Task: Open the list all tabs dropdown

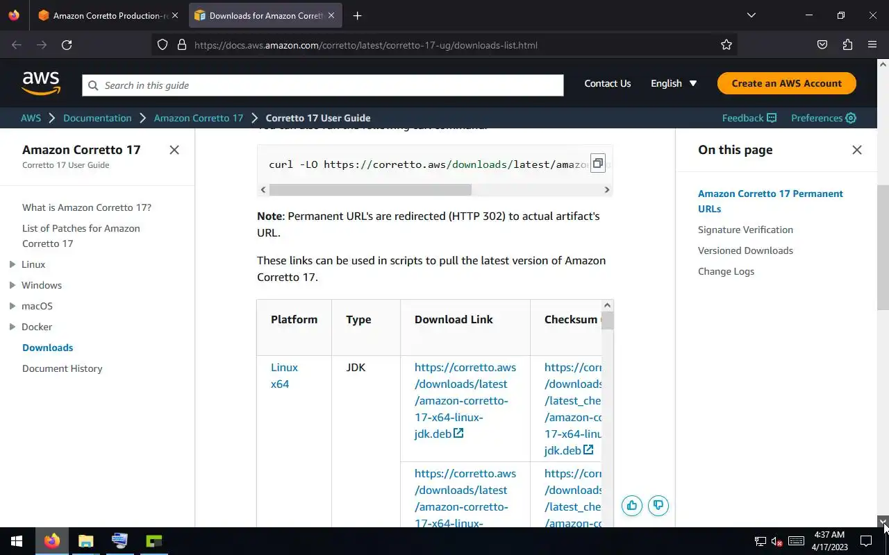Action: [751, 15]
